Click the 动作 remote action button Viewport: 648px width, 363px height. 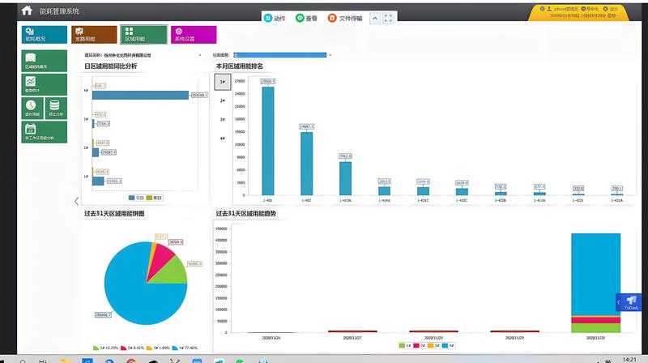[275, 18]
